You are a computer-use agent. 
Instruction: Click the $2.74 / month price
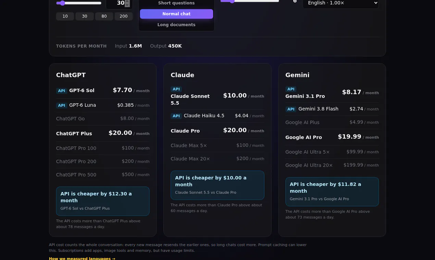click(364, 109)
